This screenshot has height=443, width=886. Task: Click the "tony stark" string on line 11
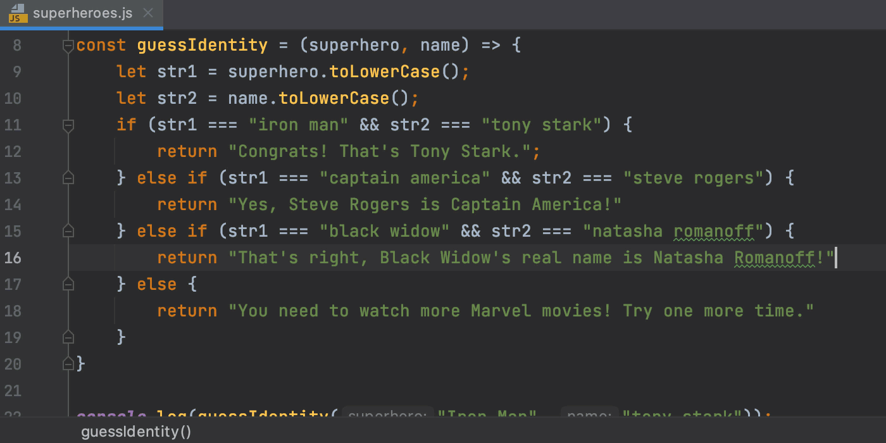(542, 125)
